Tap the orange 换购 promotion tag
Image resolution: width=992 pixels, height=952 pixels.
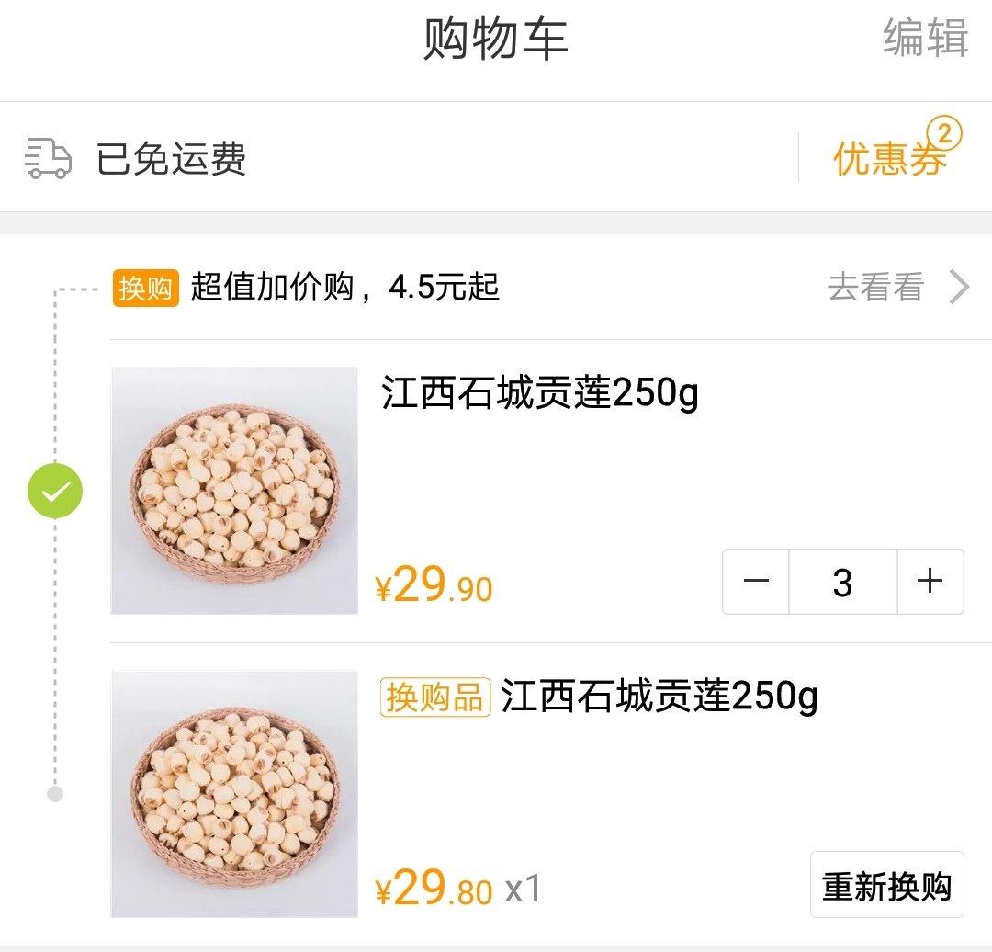[145, 288]
